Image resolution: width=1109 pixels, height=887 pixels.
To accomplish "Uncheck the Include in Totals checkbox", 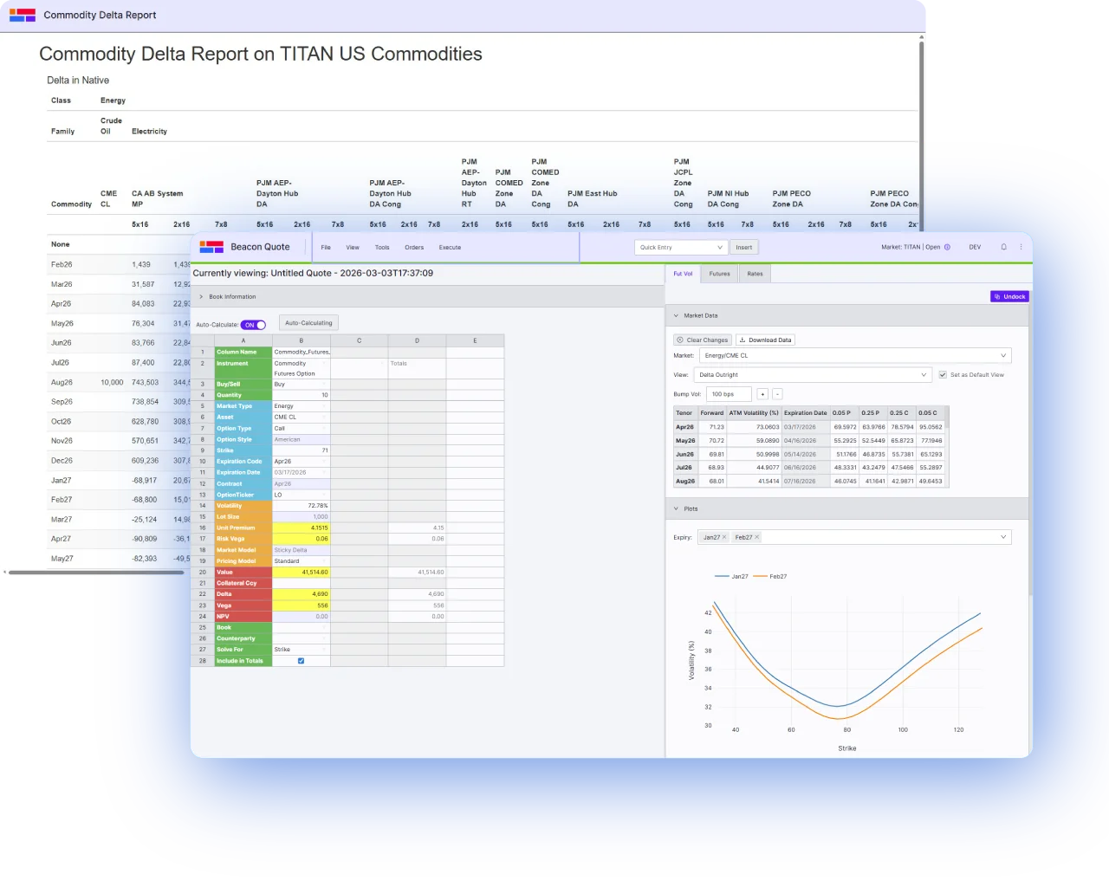I will point(301,661).
